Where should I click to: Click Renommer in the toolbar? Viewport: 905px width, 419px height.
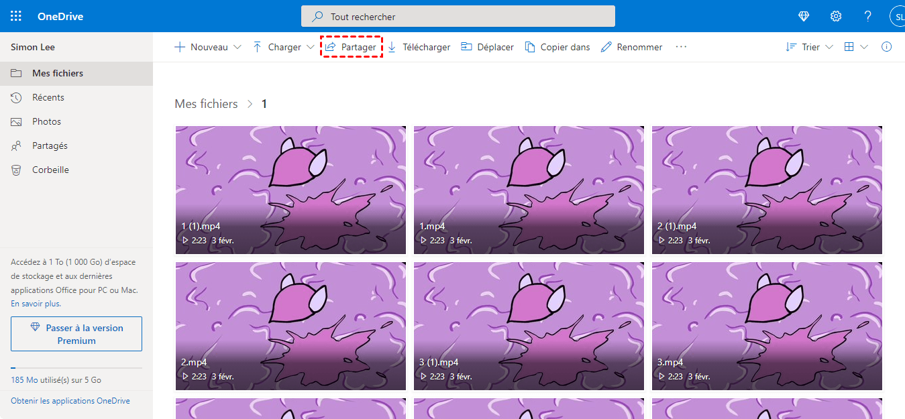(631, 47)
